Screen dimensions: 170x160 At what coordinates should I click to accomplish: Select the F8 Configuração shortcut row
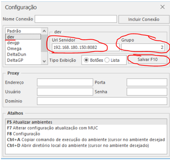pyautogui.click(x=86, y=134)
